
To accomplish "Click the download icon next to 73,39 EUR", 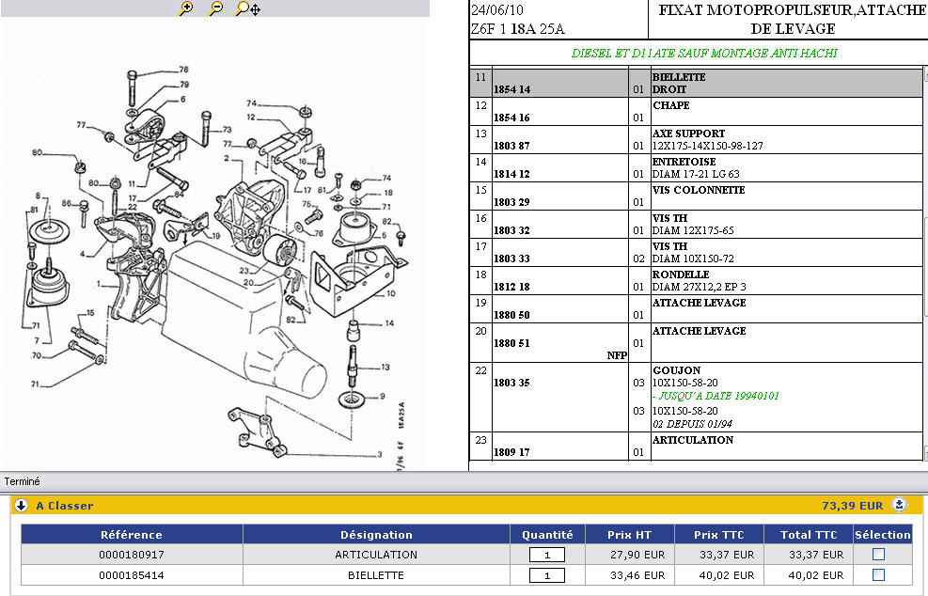I will tap(900, 505).
